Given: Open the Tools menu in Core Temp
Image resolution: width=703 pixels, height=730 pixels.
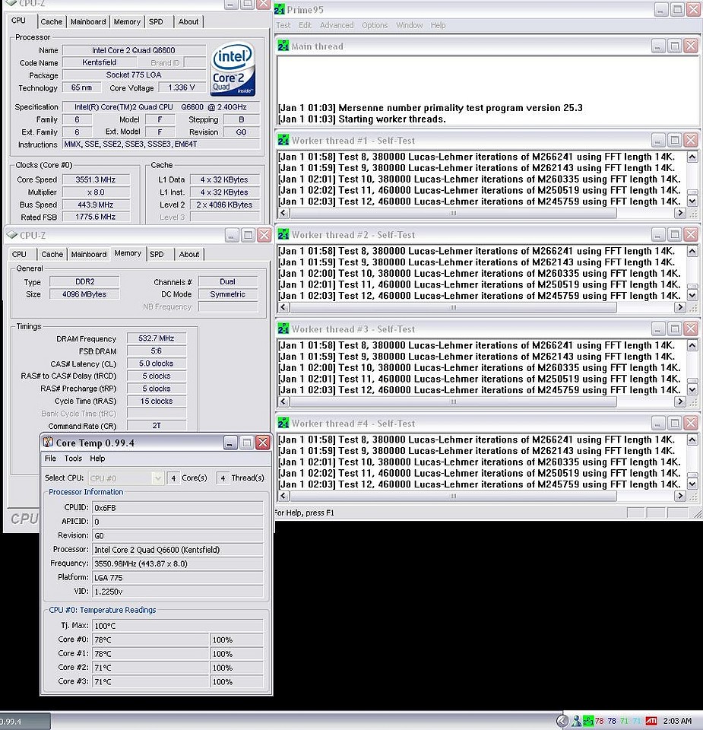Looking at the screenshot, I should [73, 459].
